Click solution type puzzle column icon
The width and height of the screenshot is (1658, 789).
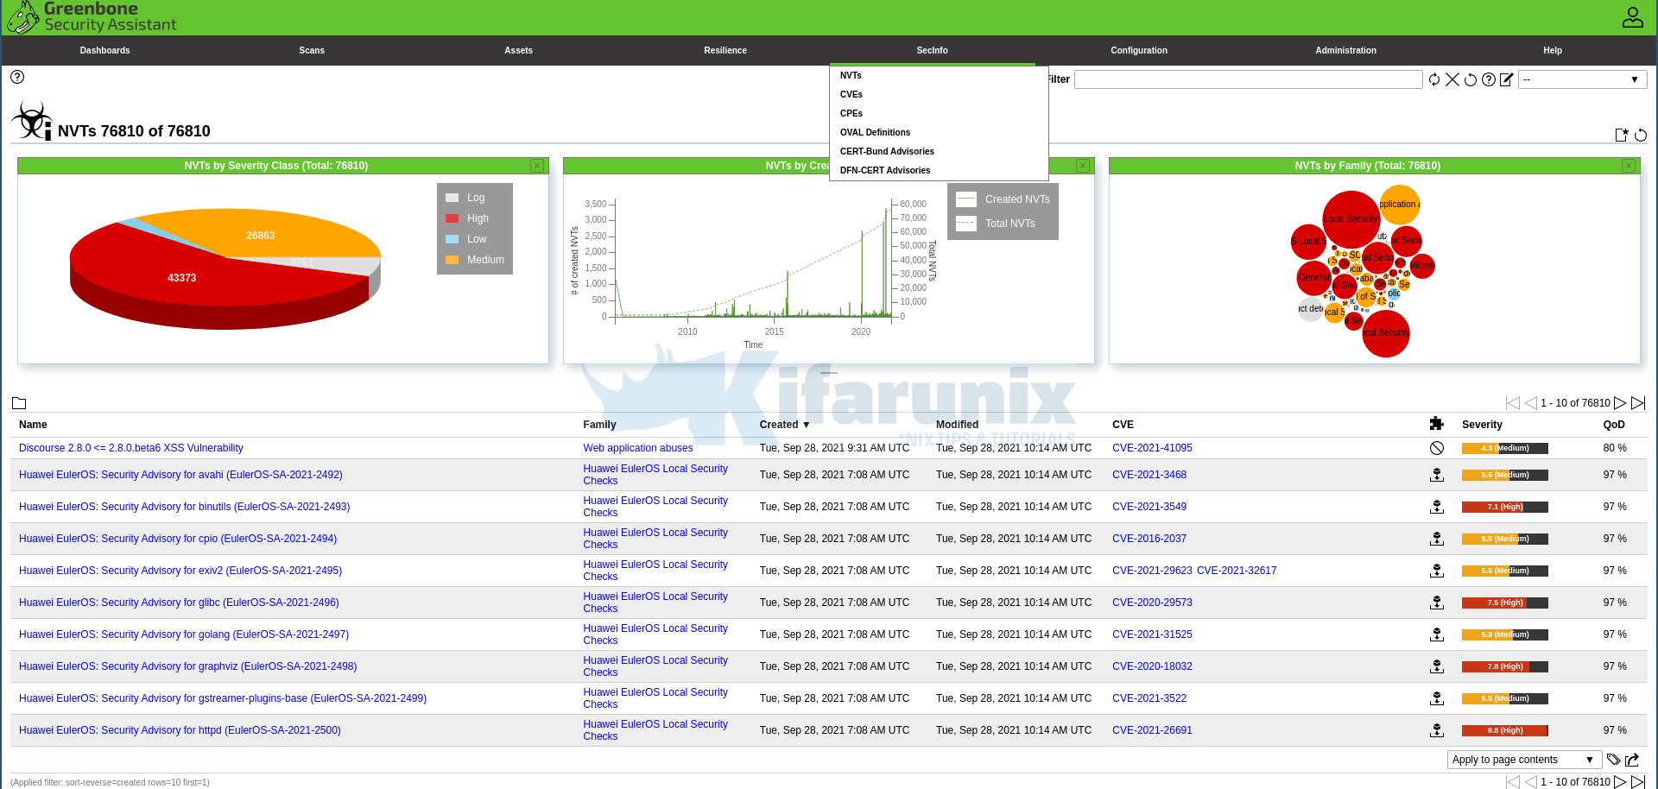[x=1437, y=423]
